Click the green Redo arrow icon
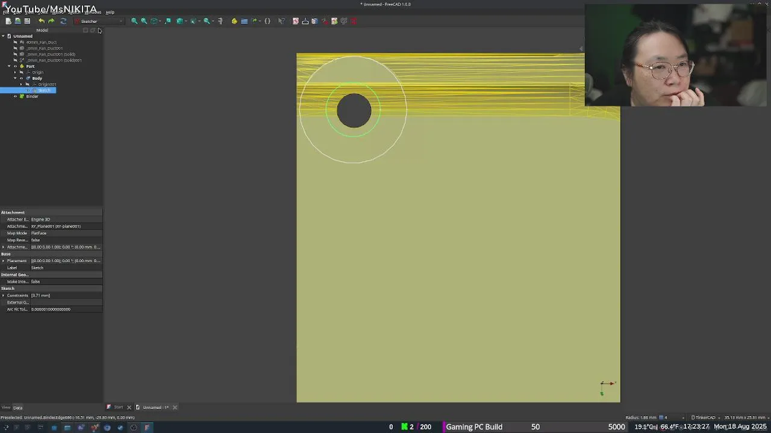The width and height of the screenshot is (771, 433). pyautogui.click(x=51, y=21)
